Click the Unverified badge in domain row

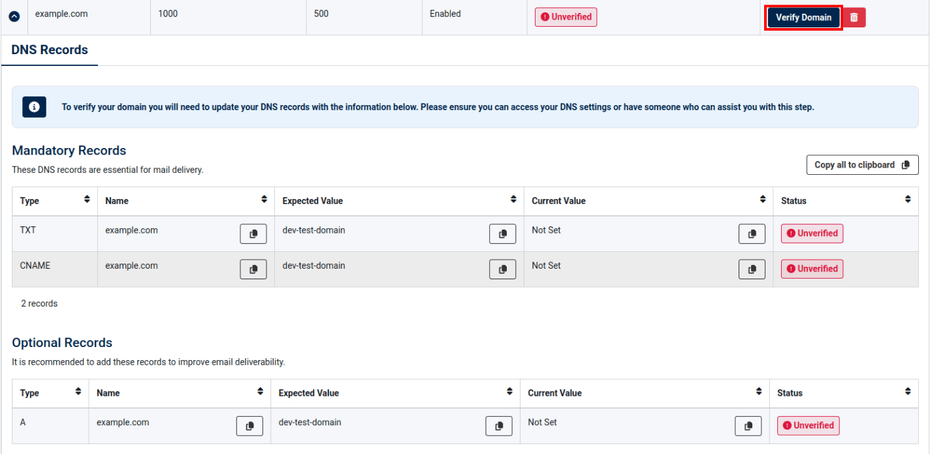(566, 17)
